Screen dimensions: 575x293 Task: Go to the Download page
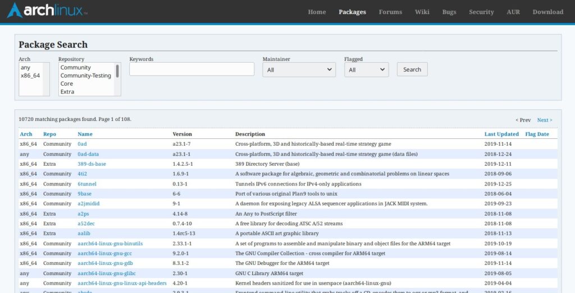547,12
